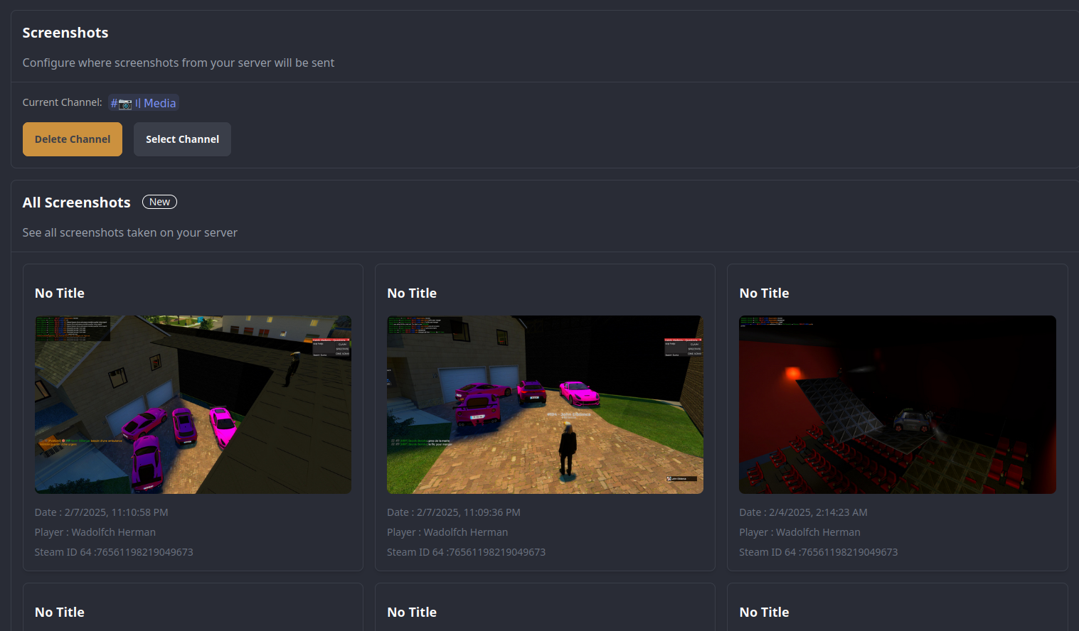Click Steam ID 64 under the 2:14:23 AM card
The image size is (1079, 631).
[818, 552]
